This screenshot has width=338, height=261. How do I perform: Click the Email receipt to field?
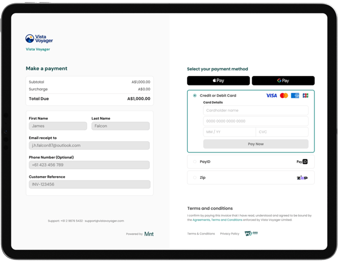tap(89, 146)
